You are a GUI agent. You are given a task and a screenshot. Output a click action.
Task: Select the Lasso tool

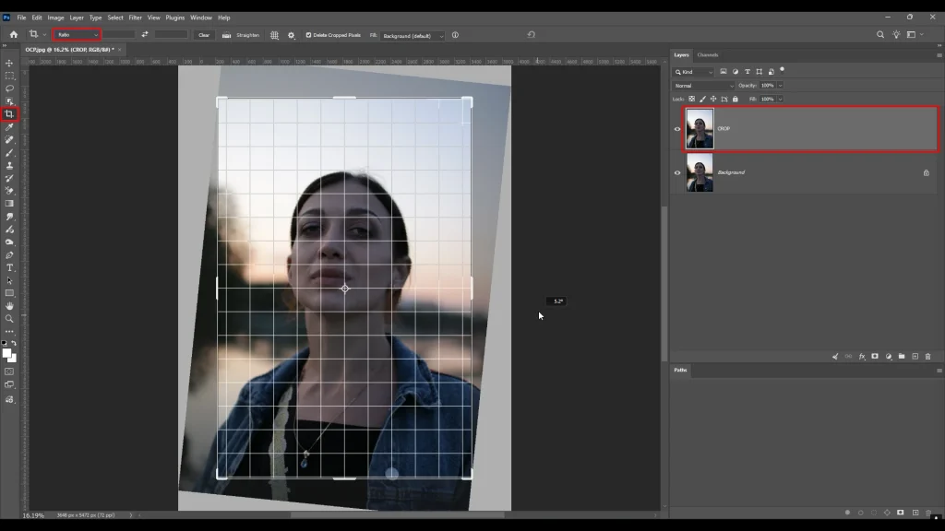[9, 88]
